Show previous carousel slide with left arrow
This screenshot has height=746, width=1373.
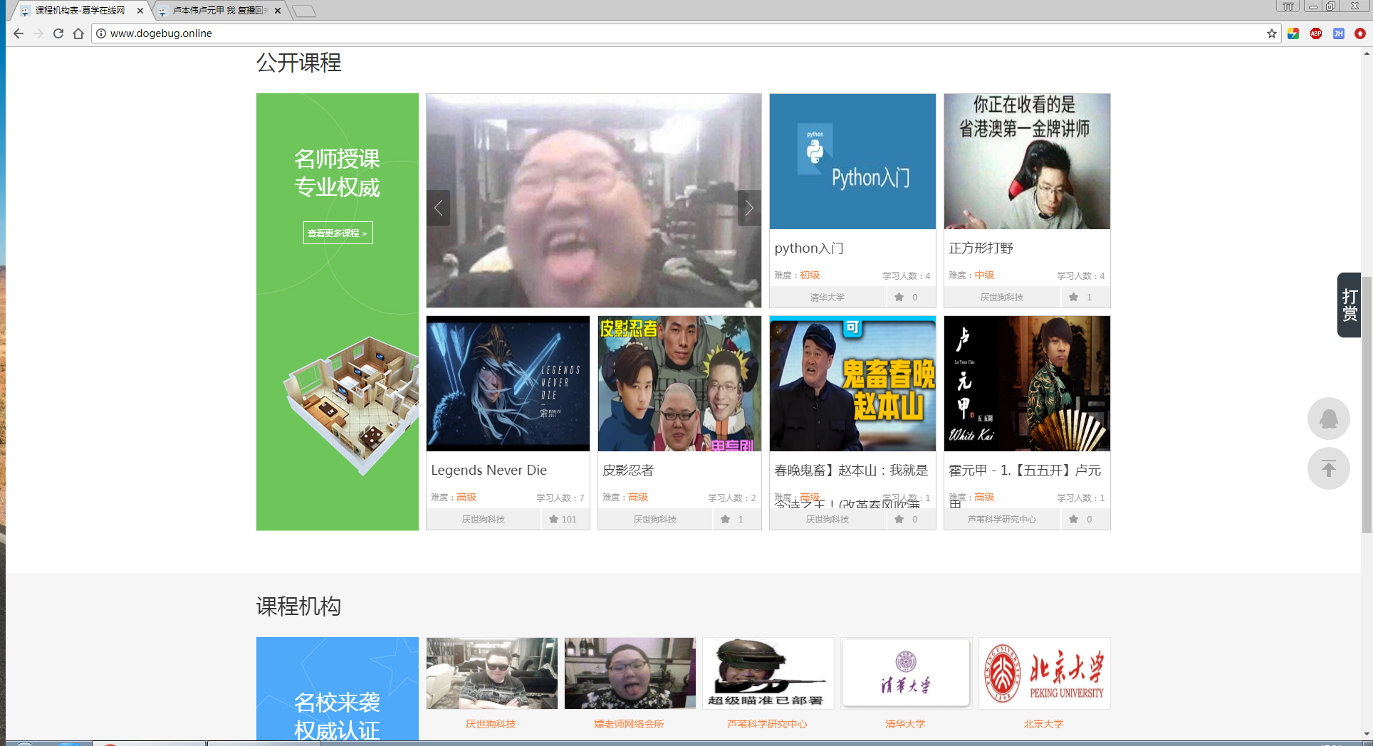tap(439, 208)
